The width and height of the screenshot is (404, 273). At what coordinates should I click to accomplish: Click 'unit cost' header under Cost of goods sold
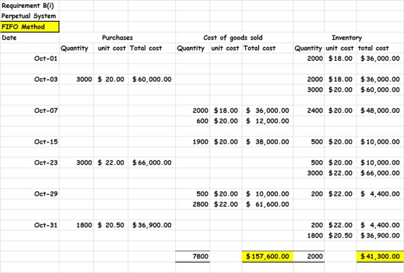point(226,48)
